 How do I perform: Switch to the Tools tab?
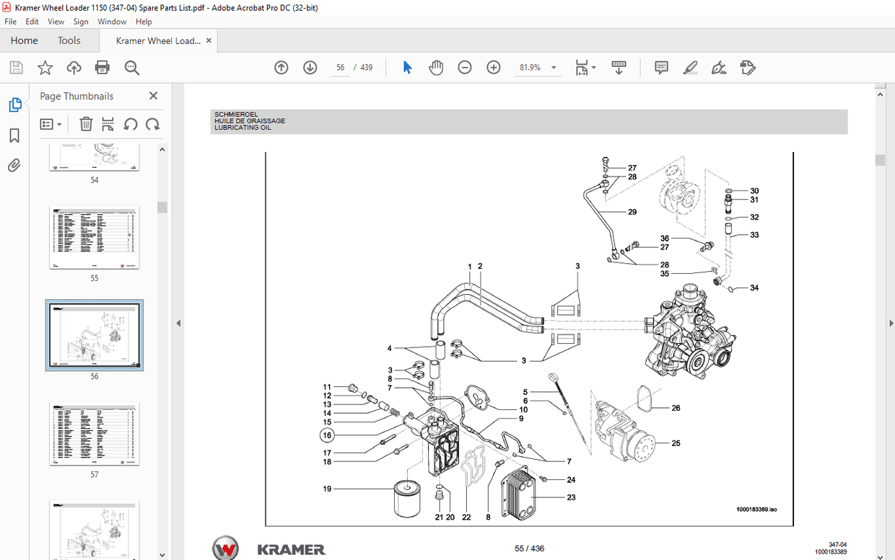tap(69, 40)
